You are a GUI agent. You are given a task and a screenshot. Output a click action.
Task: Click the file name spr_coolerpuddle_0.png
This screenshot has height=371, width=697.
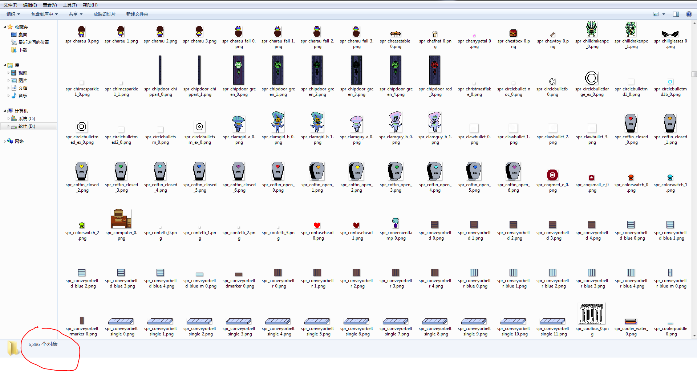coord(670,331)
